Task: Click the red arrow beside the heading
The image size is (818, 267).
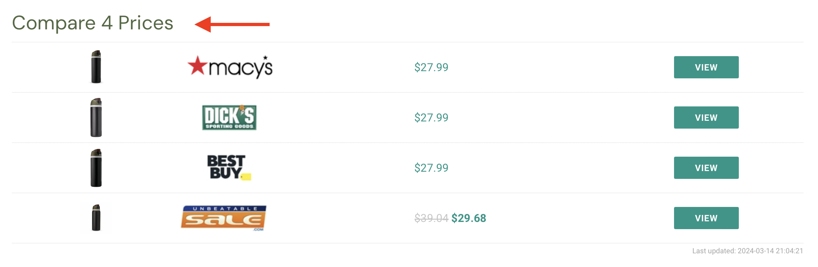Action: pos(232,24)
